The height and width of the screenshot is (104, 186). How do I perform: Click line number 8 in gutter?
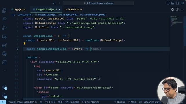tap(17, 49)
